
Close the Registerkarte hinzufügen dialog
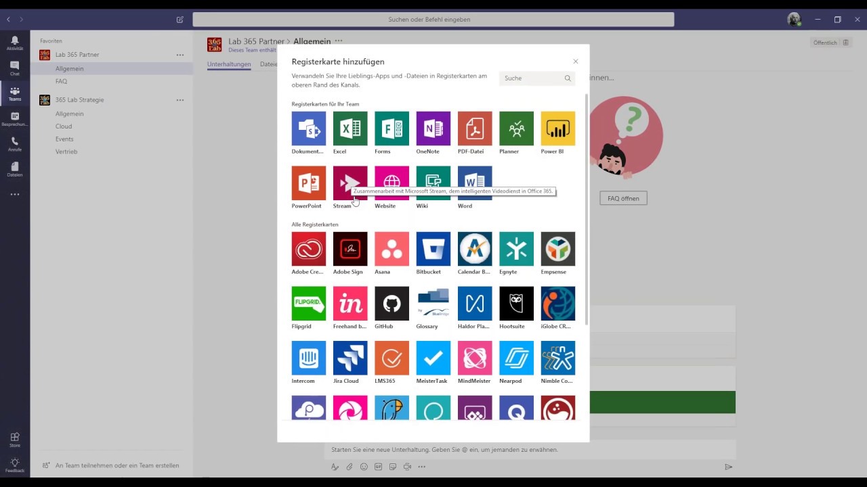coord(576,62)
